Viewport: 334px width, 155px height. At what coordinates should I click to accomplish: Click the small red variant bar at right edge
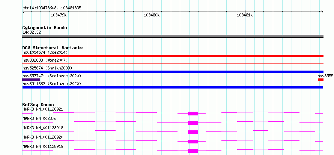click(320, 80)
